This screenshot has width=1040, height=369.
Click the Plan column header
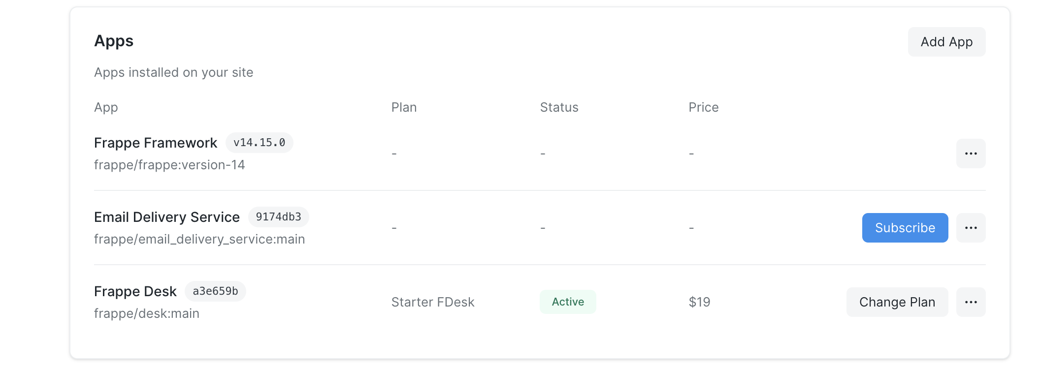(404, 107)
